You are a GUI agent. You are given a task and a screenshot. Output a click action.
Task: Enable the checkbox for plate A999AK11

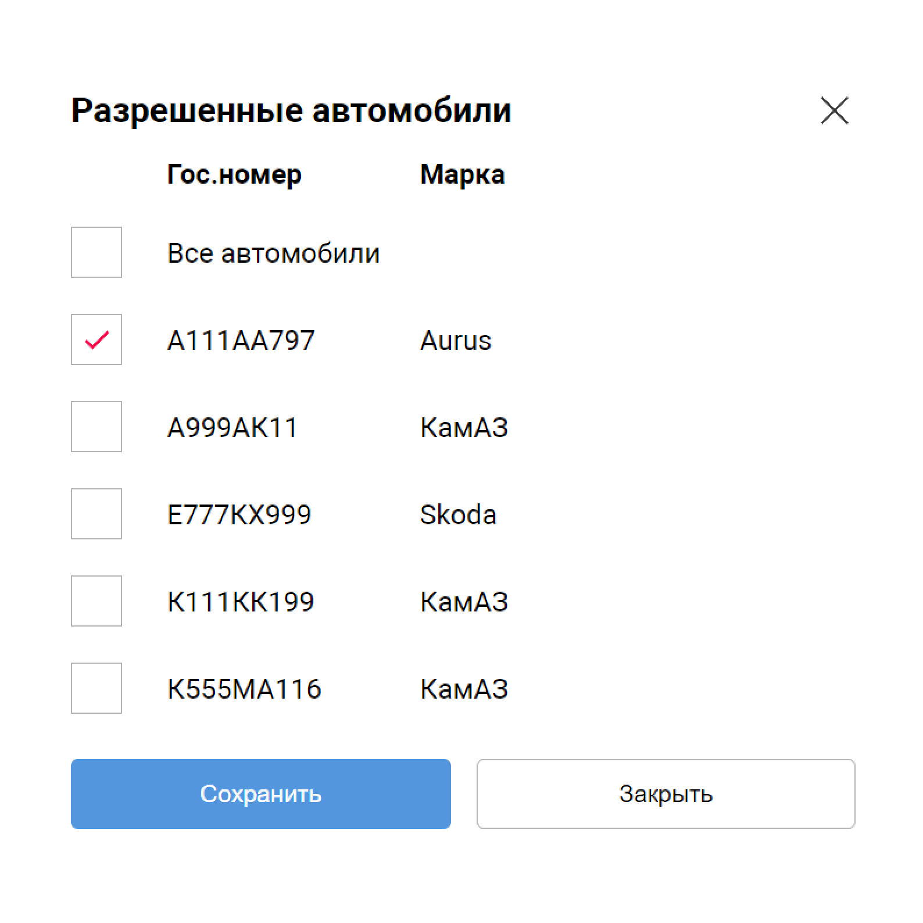pyautogui.click(x=96, y=427)
